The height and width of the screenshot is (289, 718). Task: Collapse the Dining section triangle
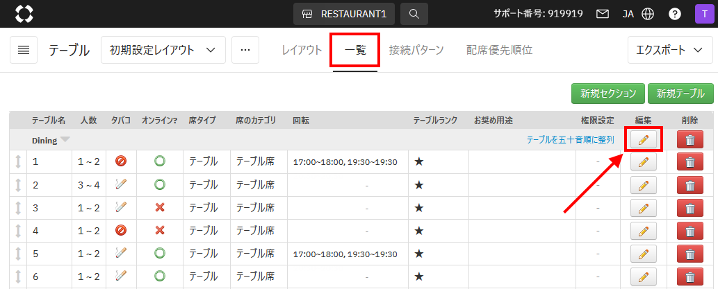[65, 140]
